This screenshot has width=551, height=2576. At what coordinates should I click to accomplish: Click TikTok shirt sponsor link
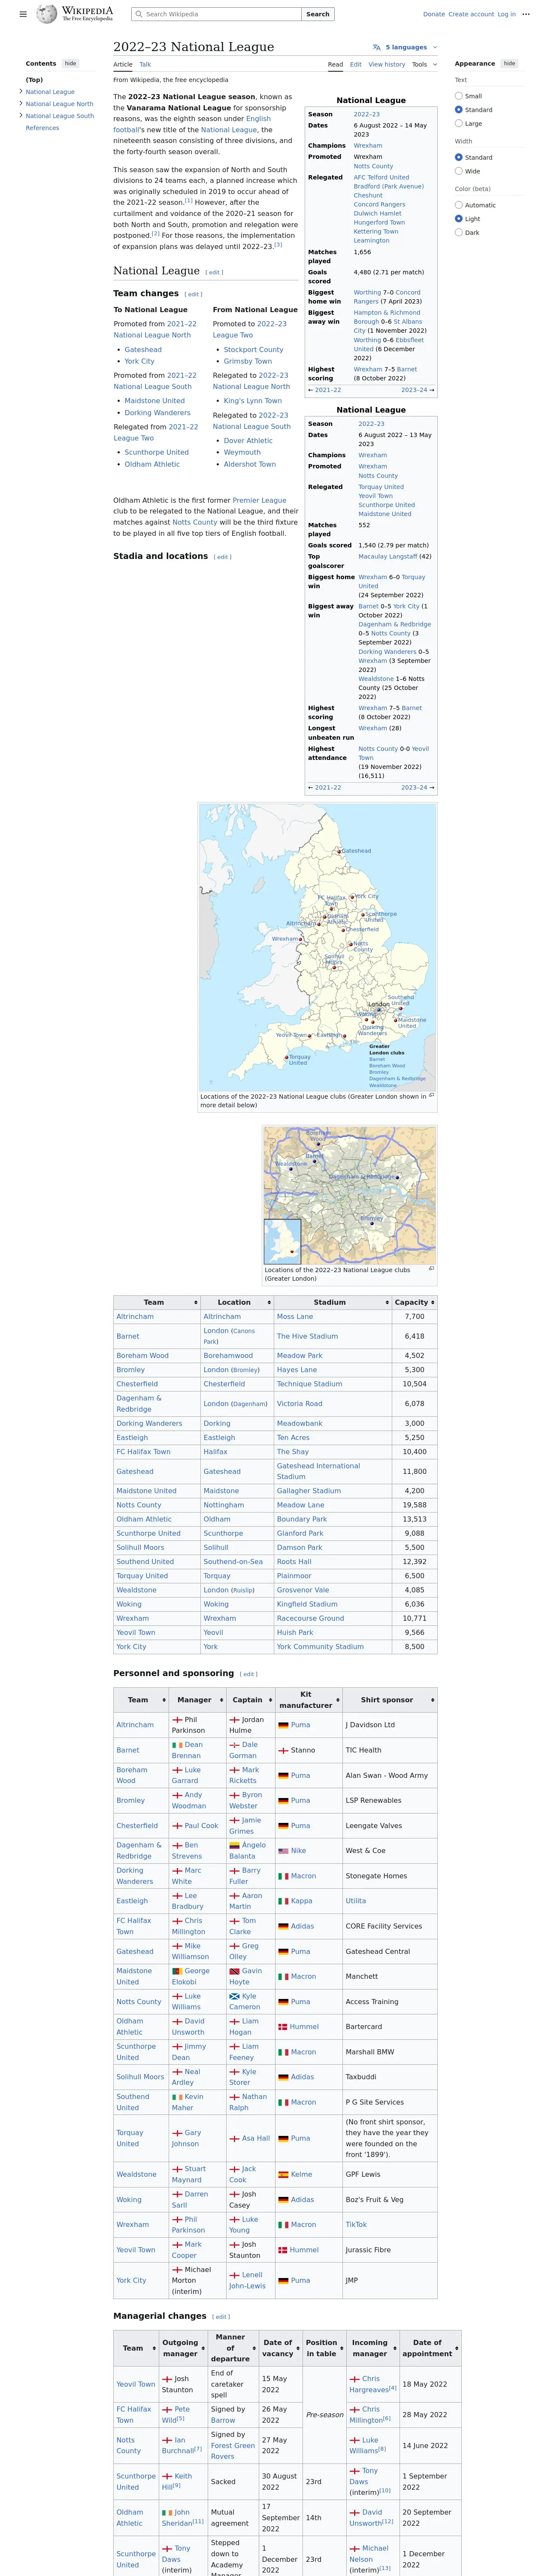356,2225
